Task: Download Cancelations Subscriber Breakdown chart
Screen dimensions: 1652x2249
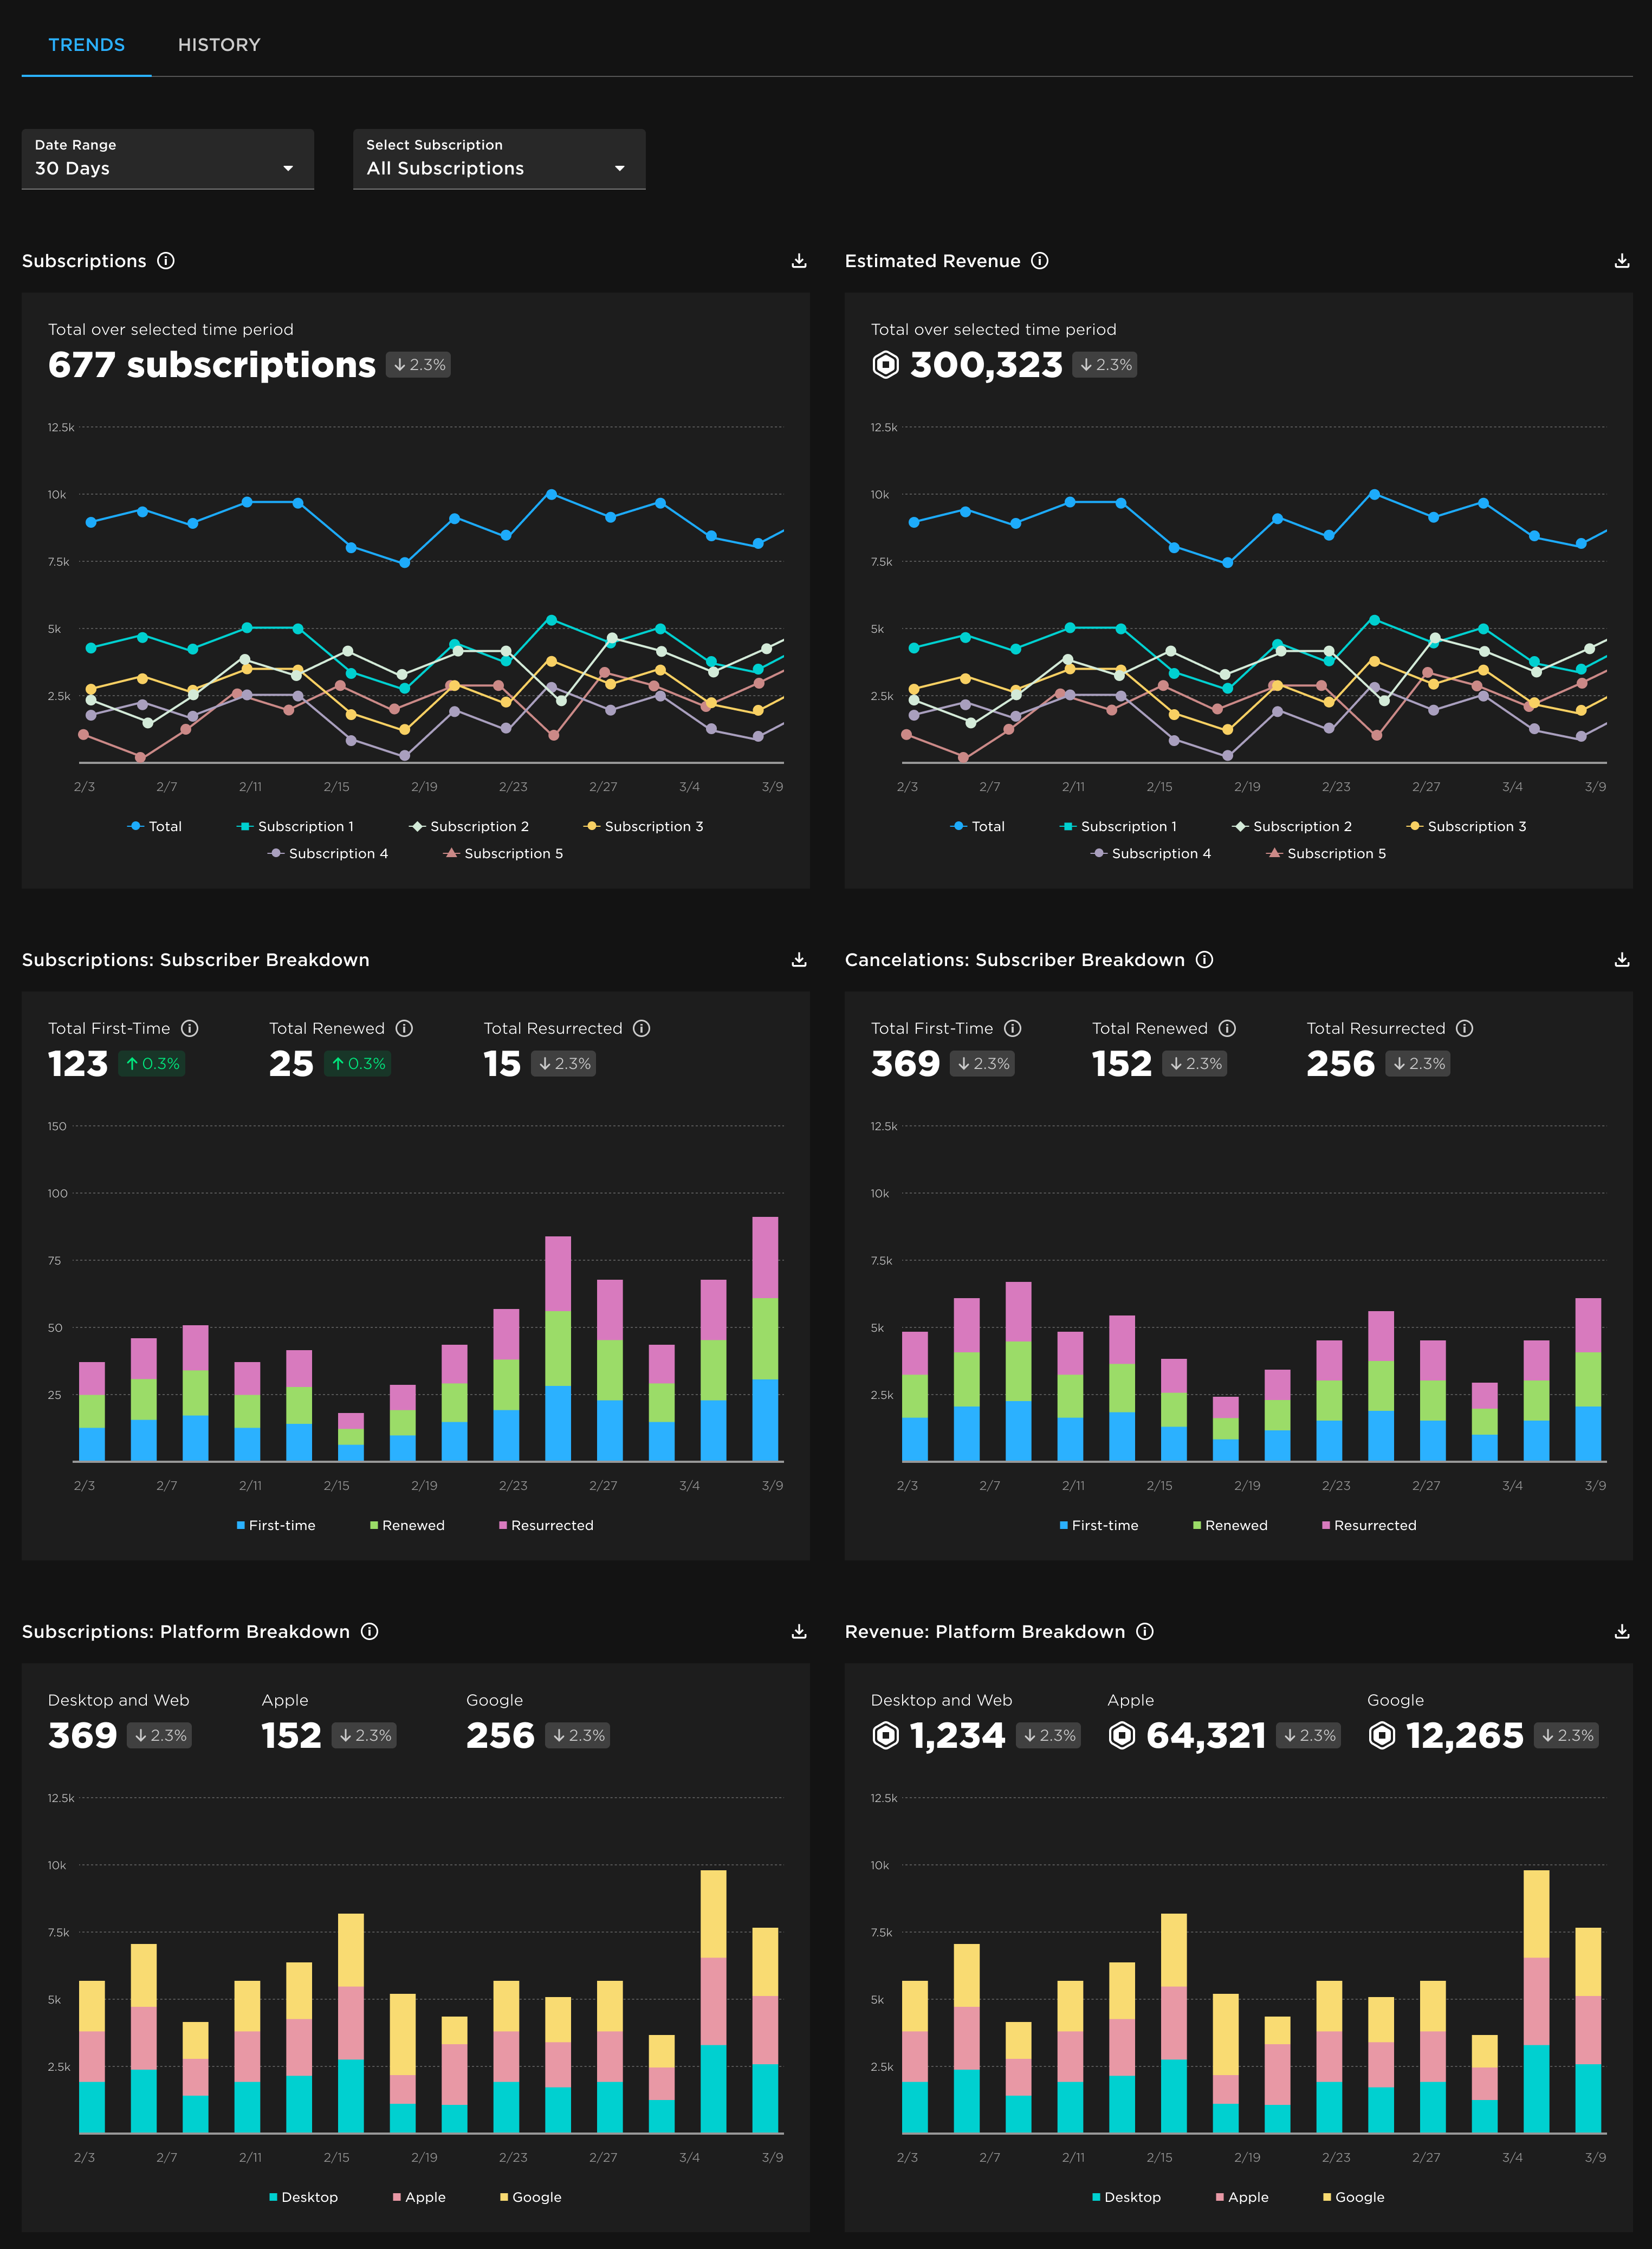Action: 1621,960
